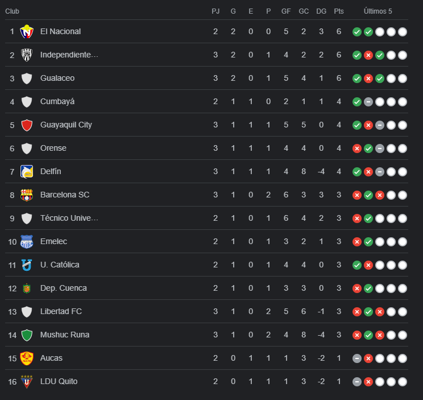The image size is (423, 400).
Task: Click the Barcelona SC club crest
Action: point(27,195)
